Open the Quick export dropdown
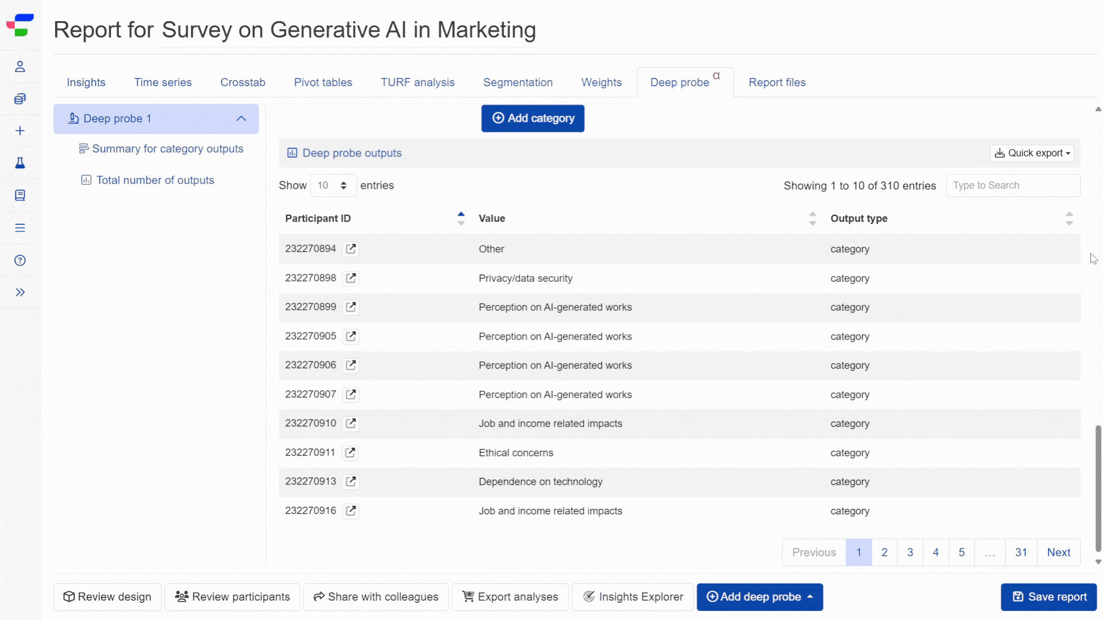Screen dimensions: 1103x620 point(1032,153)
